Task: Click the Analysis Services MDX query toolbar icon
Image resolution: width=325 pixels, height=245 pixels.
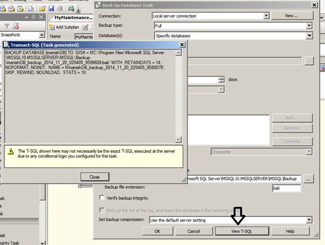Action: (3, 8)
